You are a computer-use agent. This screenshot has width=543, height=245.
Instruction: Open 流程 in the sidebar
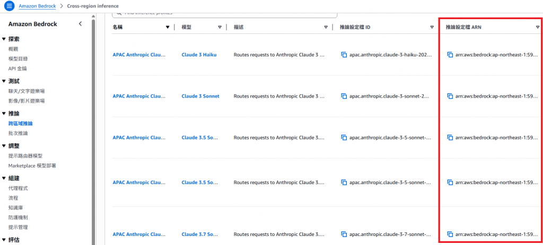(x=13, y=198)
